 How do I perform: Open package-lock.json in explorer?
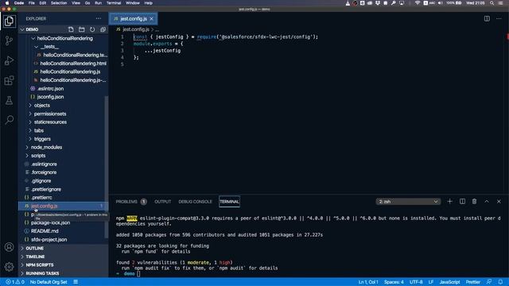click(50, 222)
